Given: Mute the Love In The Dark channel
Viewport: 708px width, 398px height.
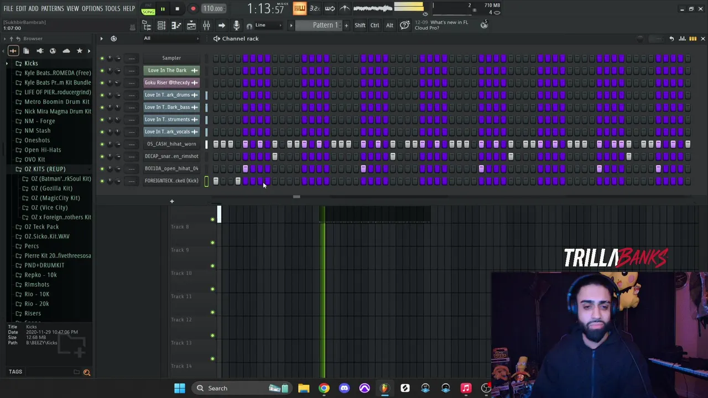Looking at the screenshot, I should [x=102, y=71].
